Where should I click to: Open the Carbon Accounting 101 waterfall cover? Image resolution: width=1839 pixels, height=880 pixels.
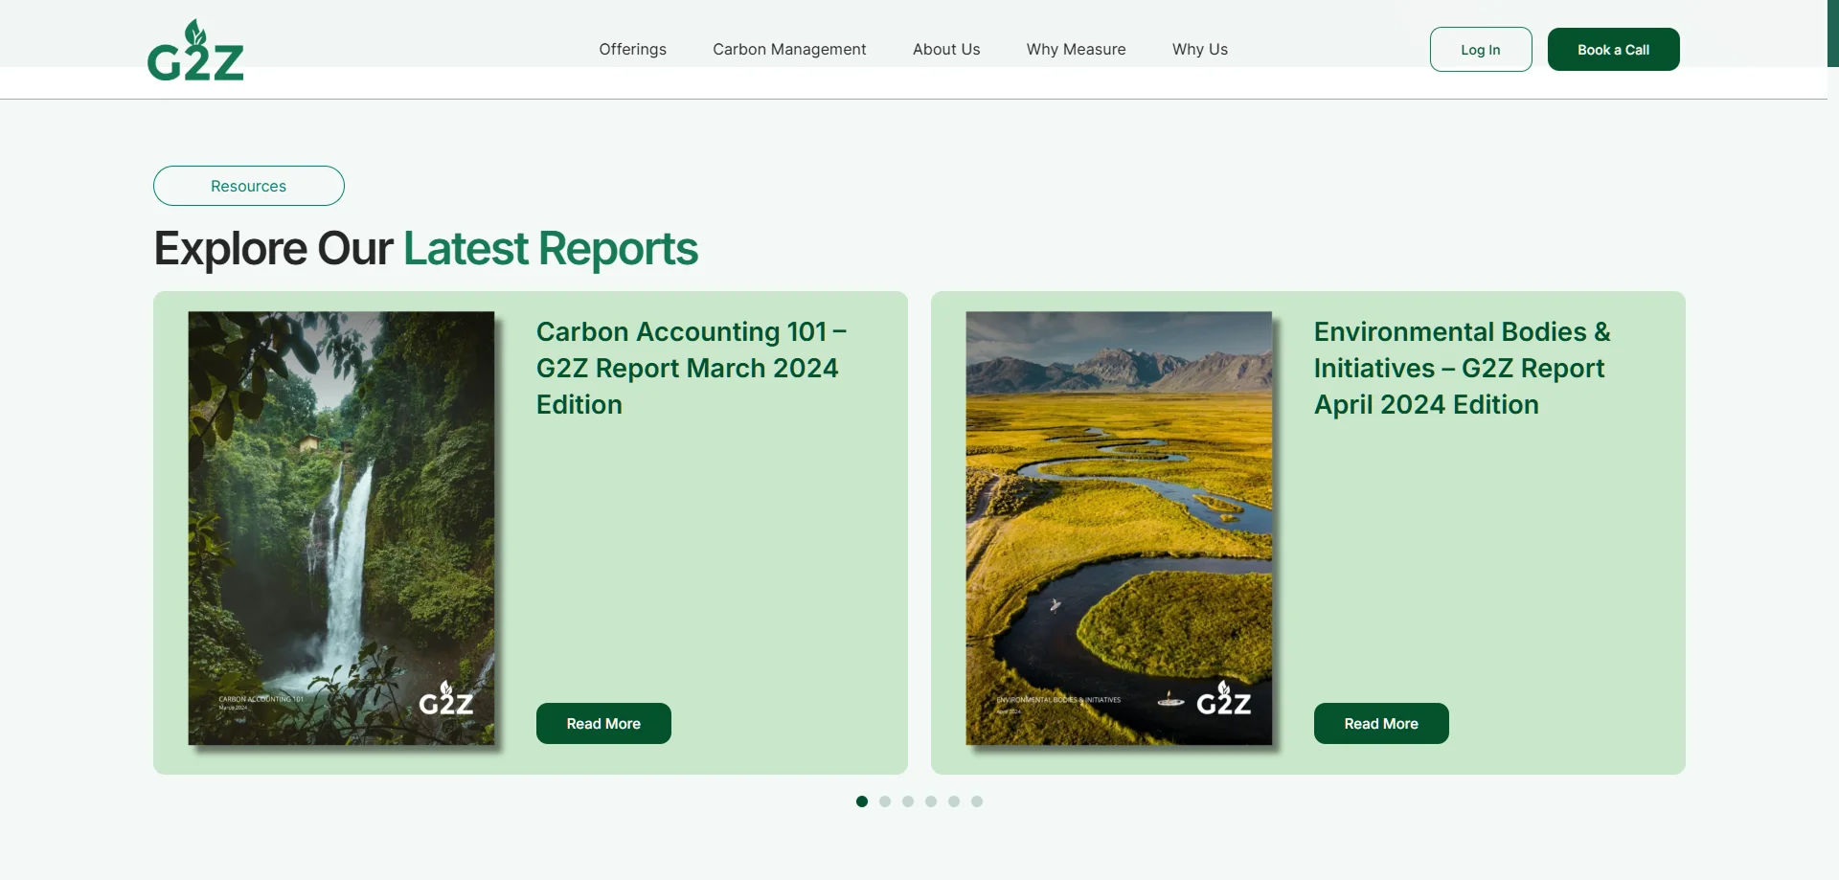[x=341, y=528]
